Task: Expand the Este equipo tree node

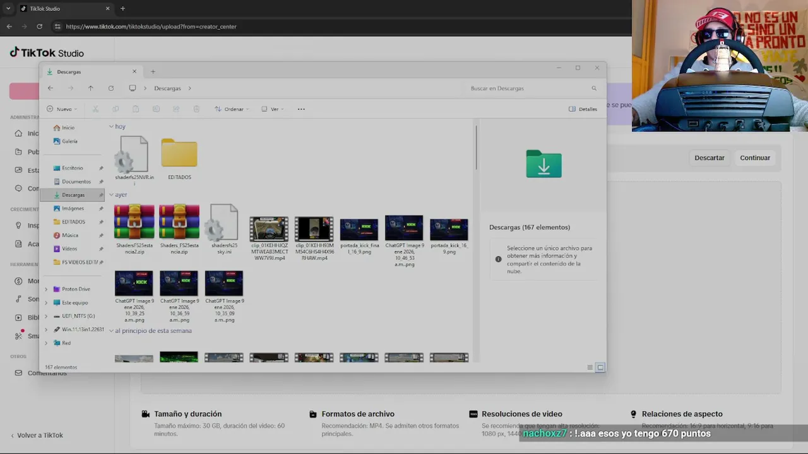Action: click(46, 303)
